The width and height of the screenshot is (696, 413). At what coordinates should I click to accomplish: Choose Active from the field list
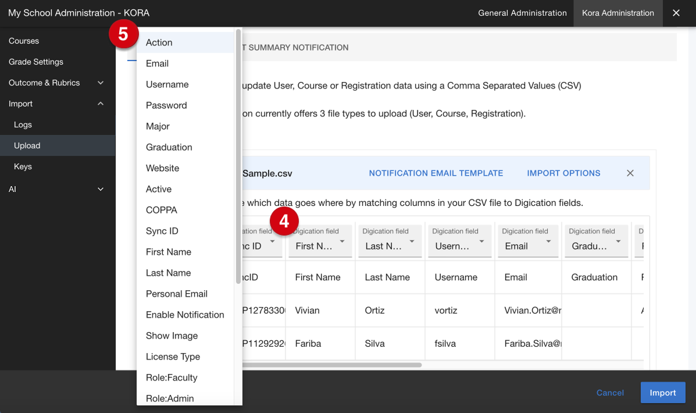[185, 189]
